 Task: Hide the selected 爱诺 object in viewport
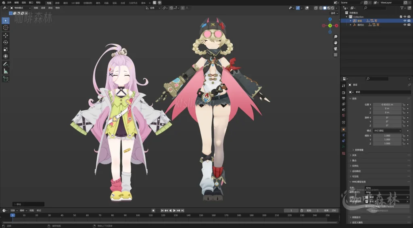pos(405,21)
